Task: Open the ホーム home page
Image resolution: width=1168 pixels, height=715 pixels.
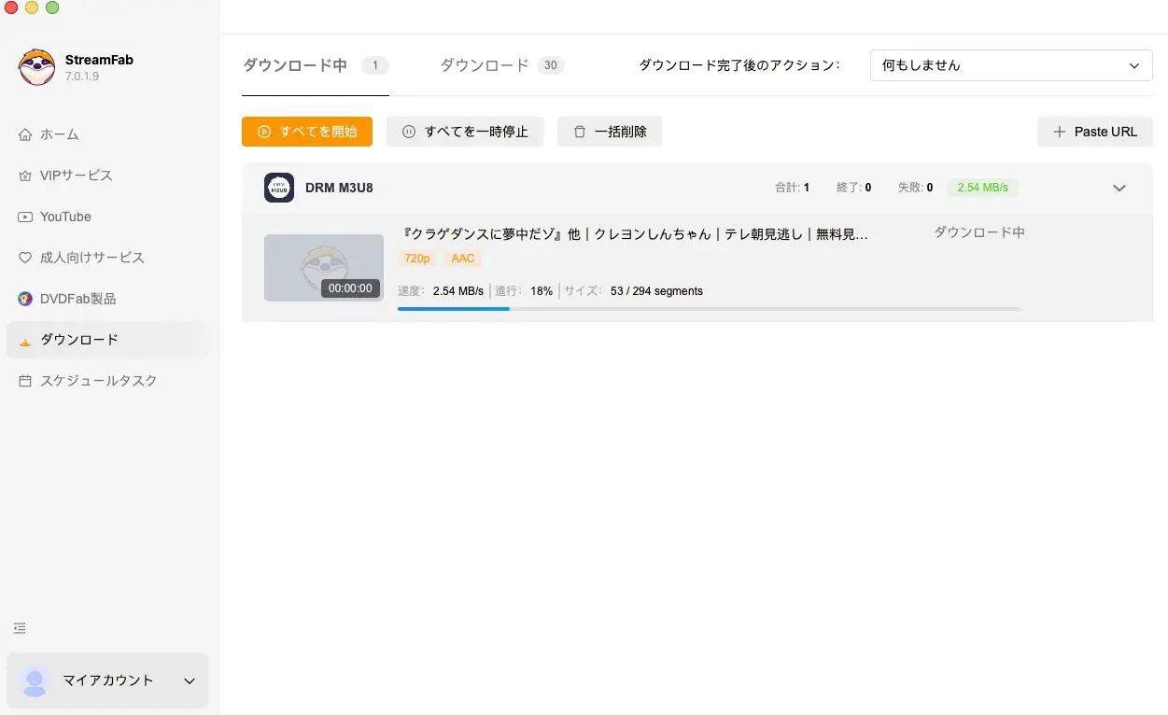Action: pos(107,134)
